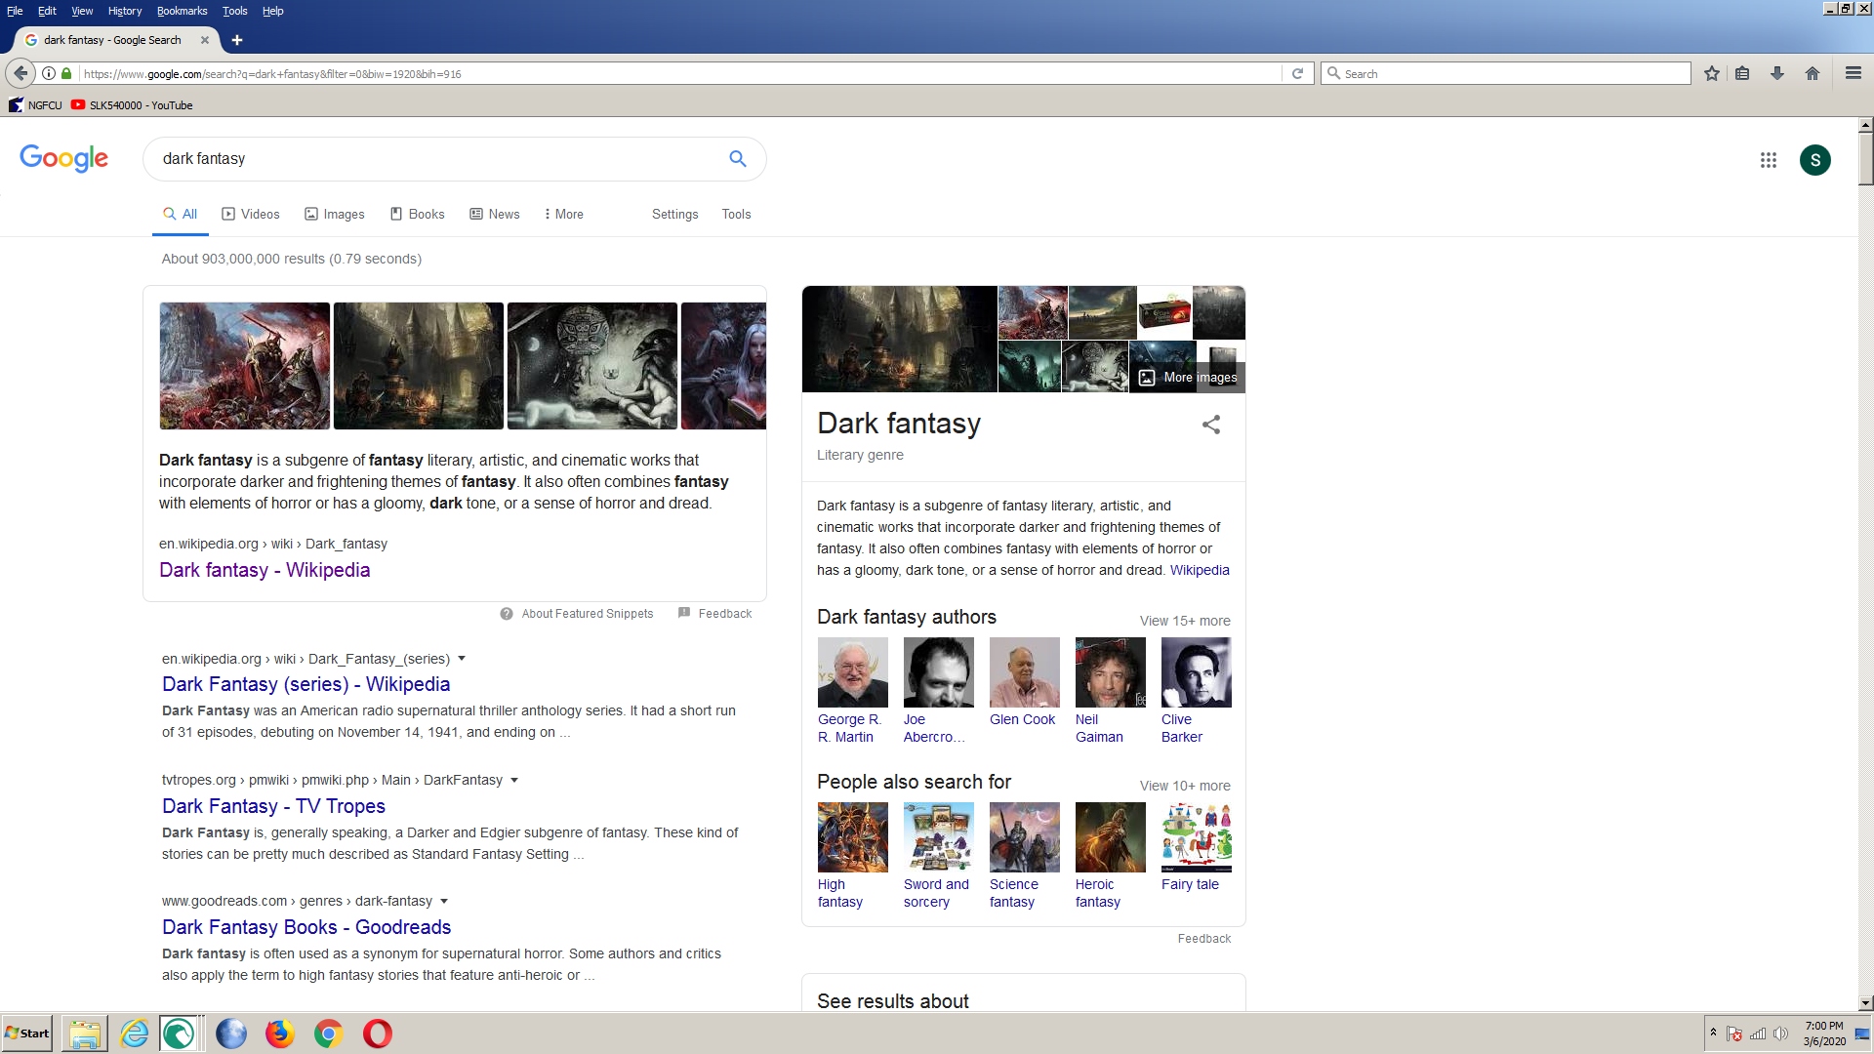Click the green padlock security icon
Screen dimensions: 1874x1054
coord(66,73)
